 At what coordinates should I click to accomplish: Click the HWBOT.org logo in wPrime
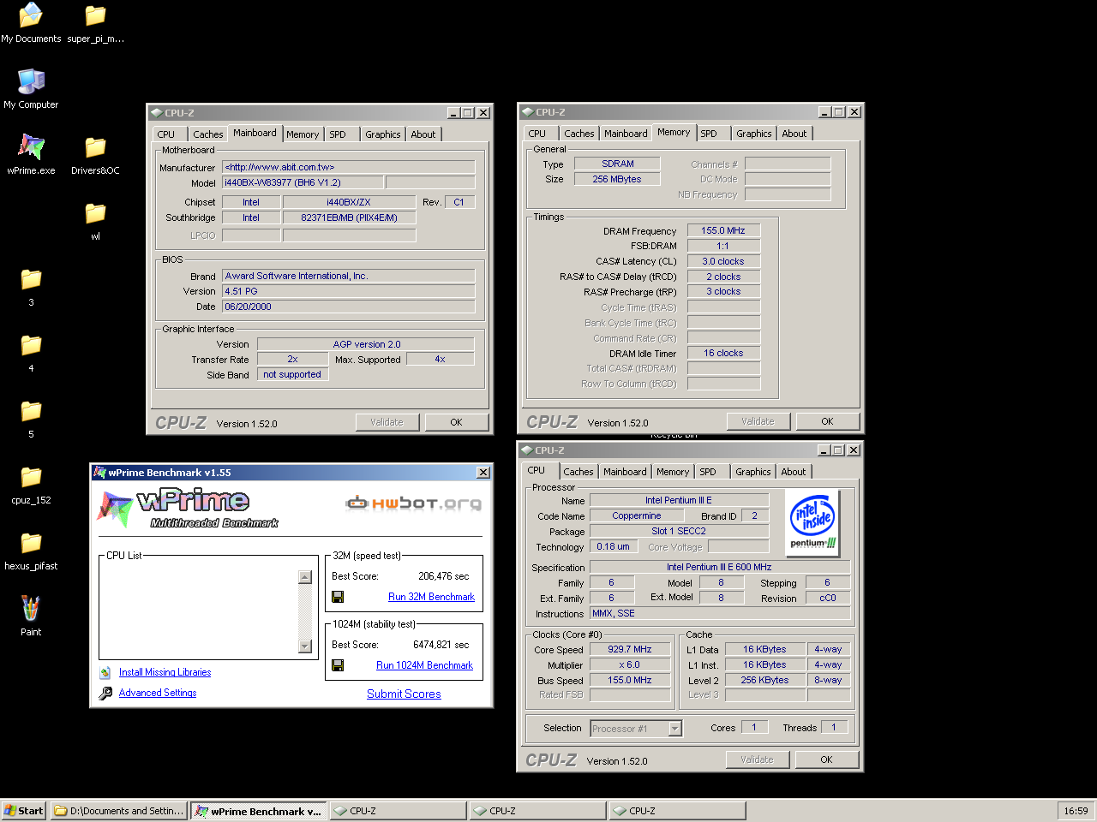[413, 503]
